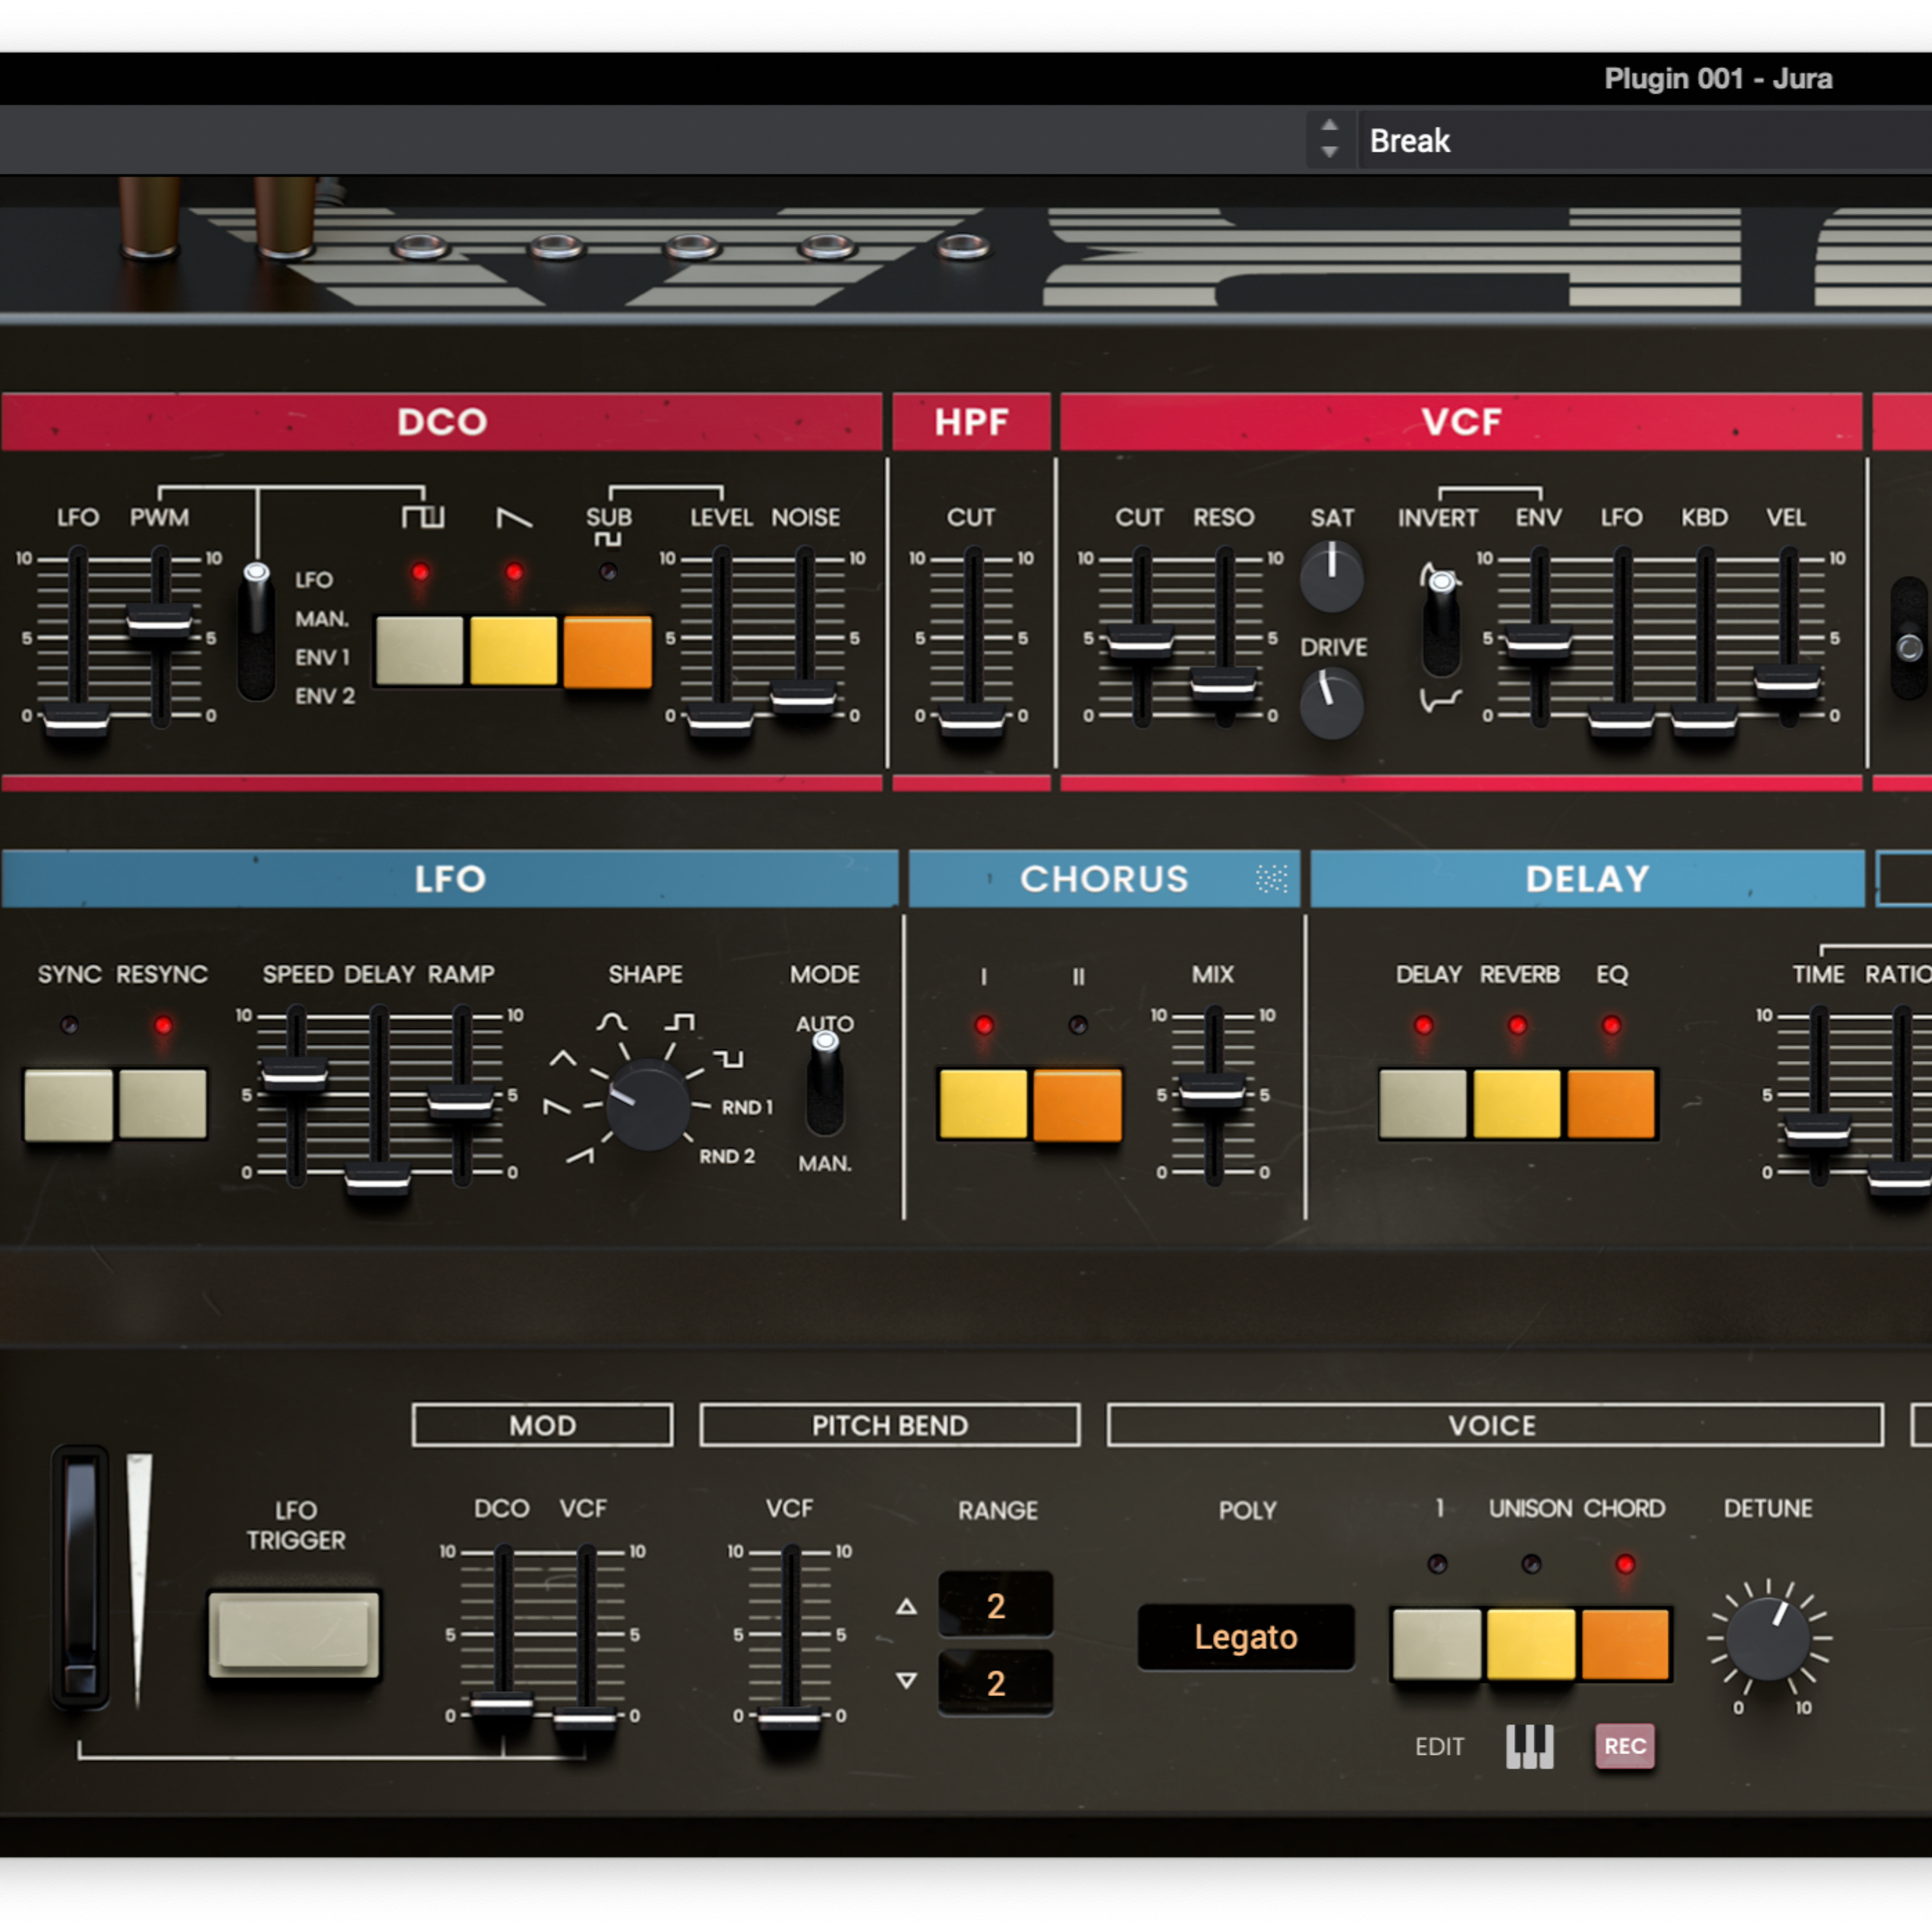1932x1932 pixels.
Task: Click the pitch bend range down triangle
Action: [x=906, y=1681]
